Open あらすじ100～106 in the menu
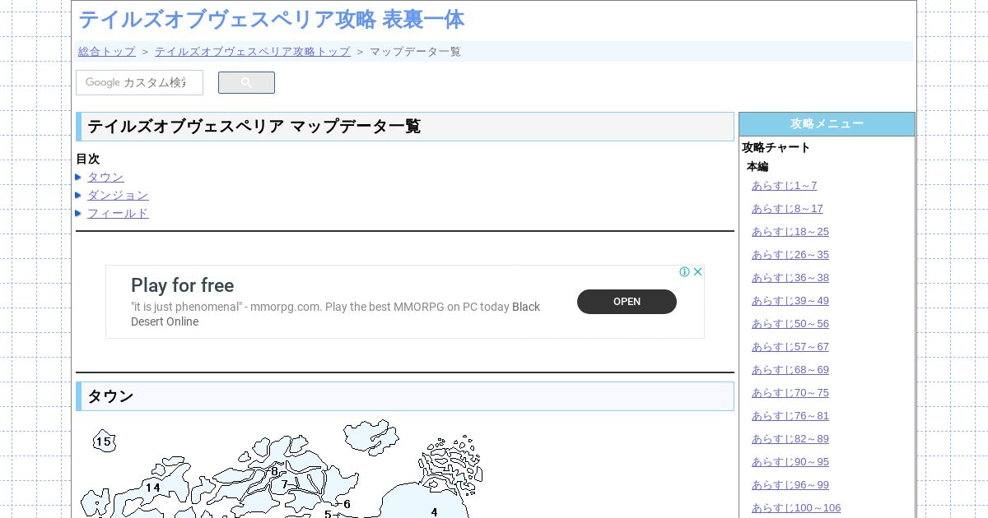 [x=796, y=508]
